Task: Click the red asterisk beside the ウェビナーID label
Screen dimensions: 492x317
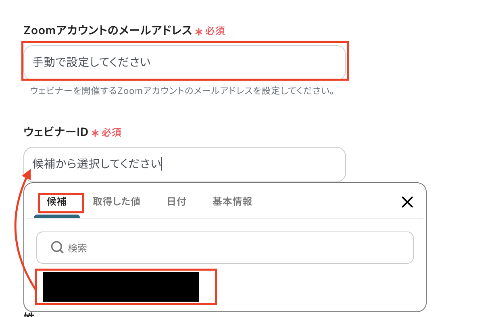Action: [95, 133]
